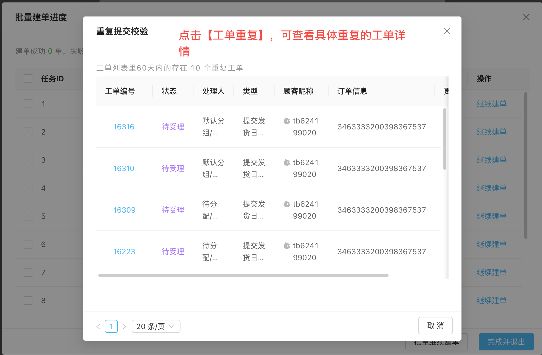Click 继续建单 for task 3
Screen dimensions: 542x355
coord(491,160)
